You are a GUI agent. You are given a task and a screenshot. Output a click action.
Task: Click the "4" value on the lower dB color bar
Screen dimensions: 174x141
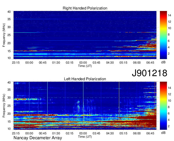coord(169,120)
